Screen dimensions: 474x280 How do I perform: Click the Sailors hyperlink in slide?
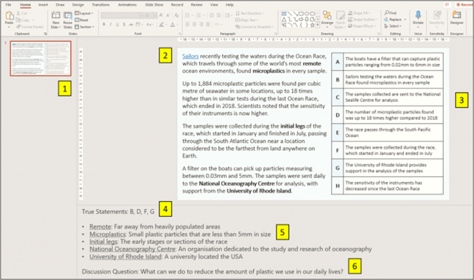190,56
